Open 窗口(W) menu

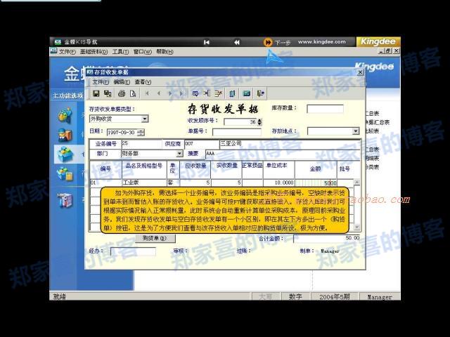[x=142, y=52]
